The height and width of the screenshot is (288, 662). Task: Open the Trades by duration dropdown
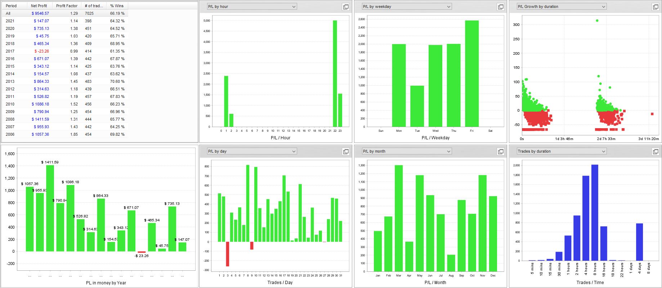coord(562,151)
